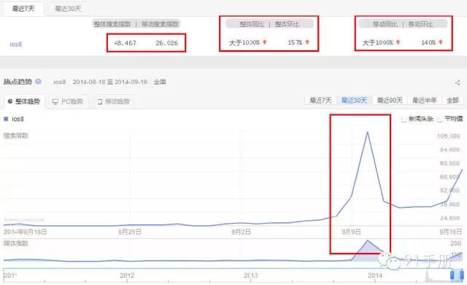Viewport: 467px width, 285px height.
Task: Click the 移动同比 column label
Action: point(385,24)
